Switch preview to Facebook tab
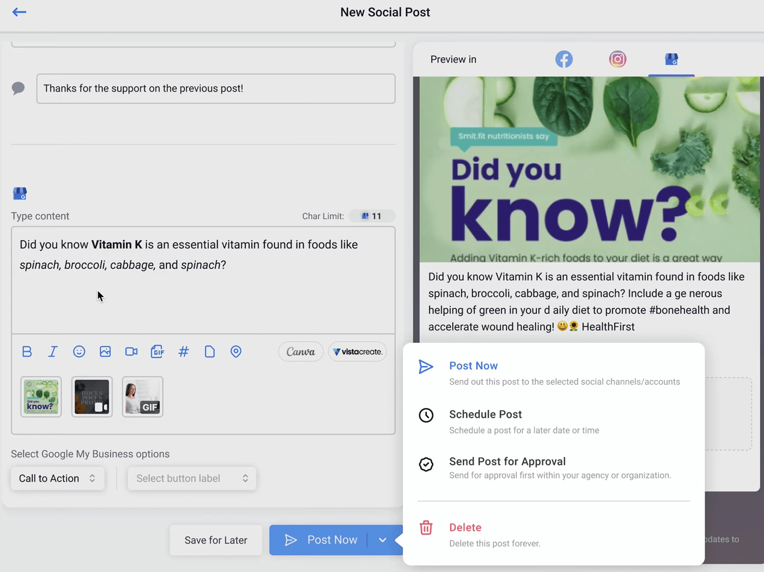 pos(564,59)
